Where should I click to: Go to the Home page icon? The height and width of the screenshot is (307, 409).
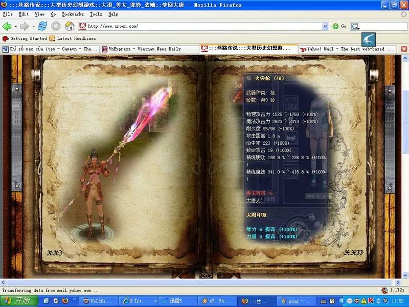click(x=70, y=26)
